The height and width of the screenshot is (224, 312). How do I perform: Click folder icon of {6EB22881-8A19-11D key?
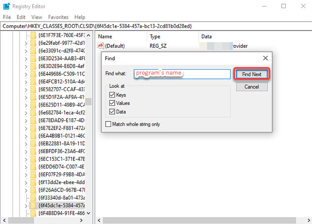click(x=33, y=143)
